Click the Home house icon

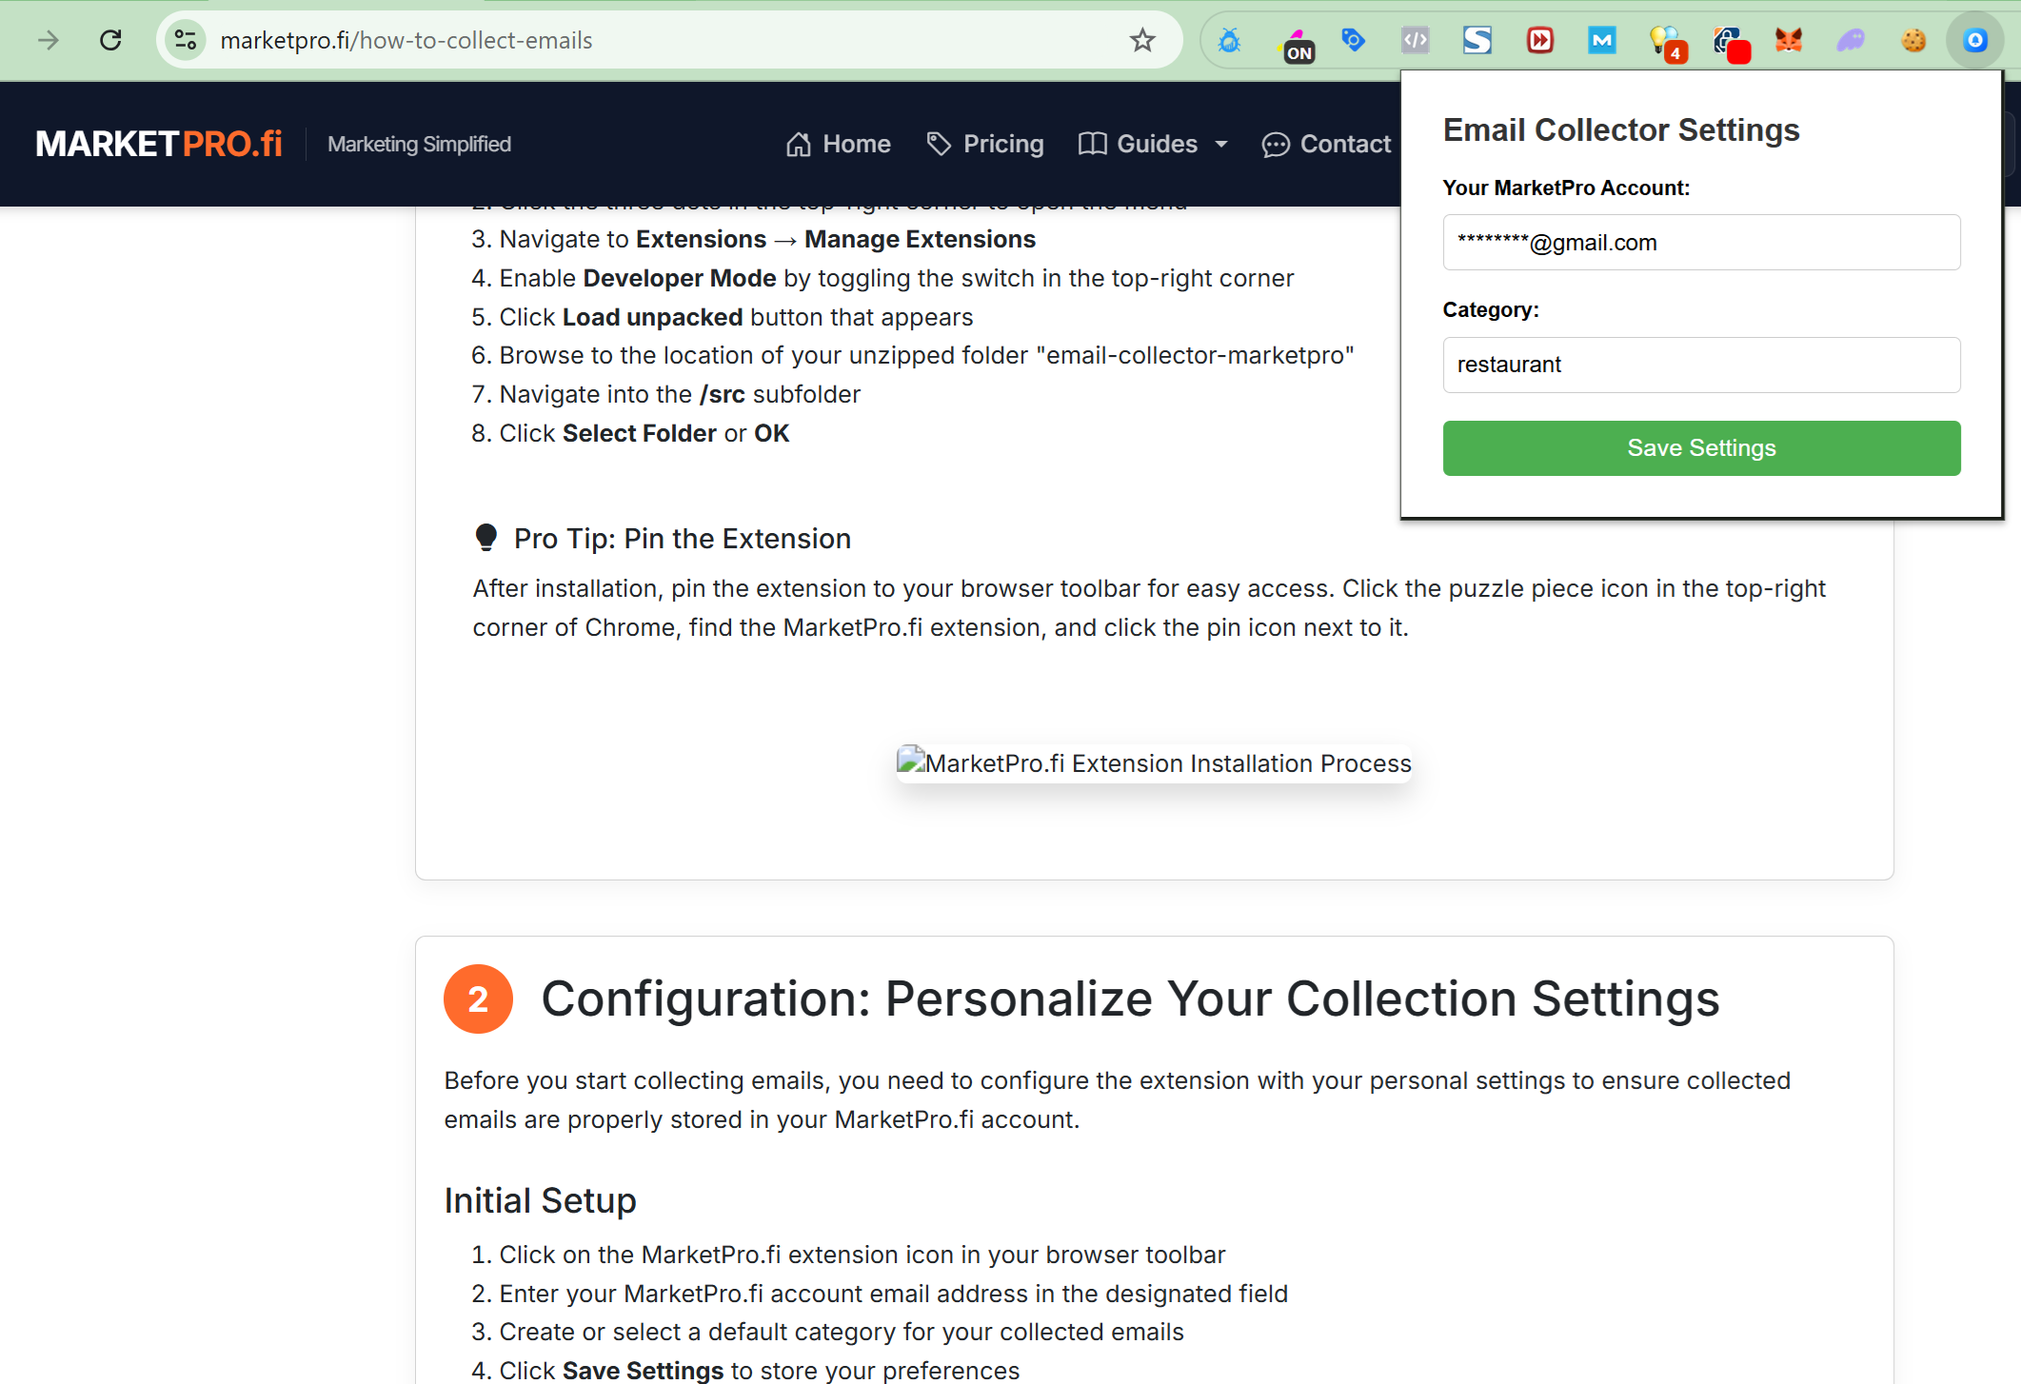[x=799, y=144]
